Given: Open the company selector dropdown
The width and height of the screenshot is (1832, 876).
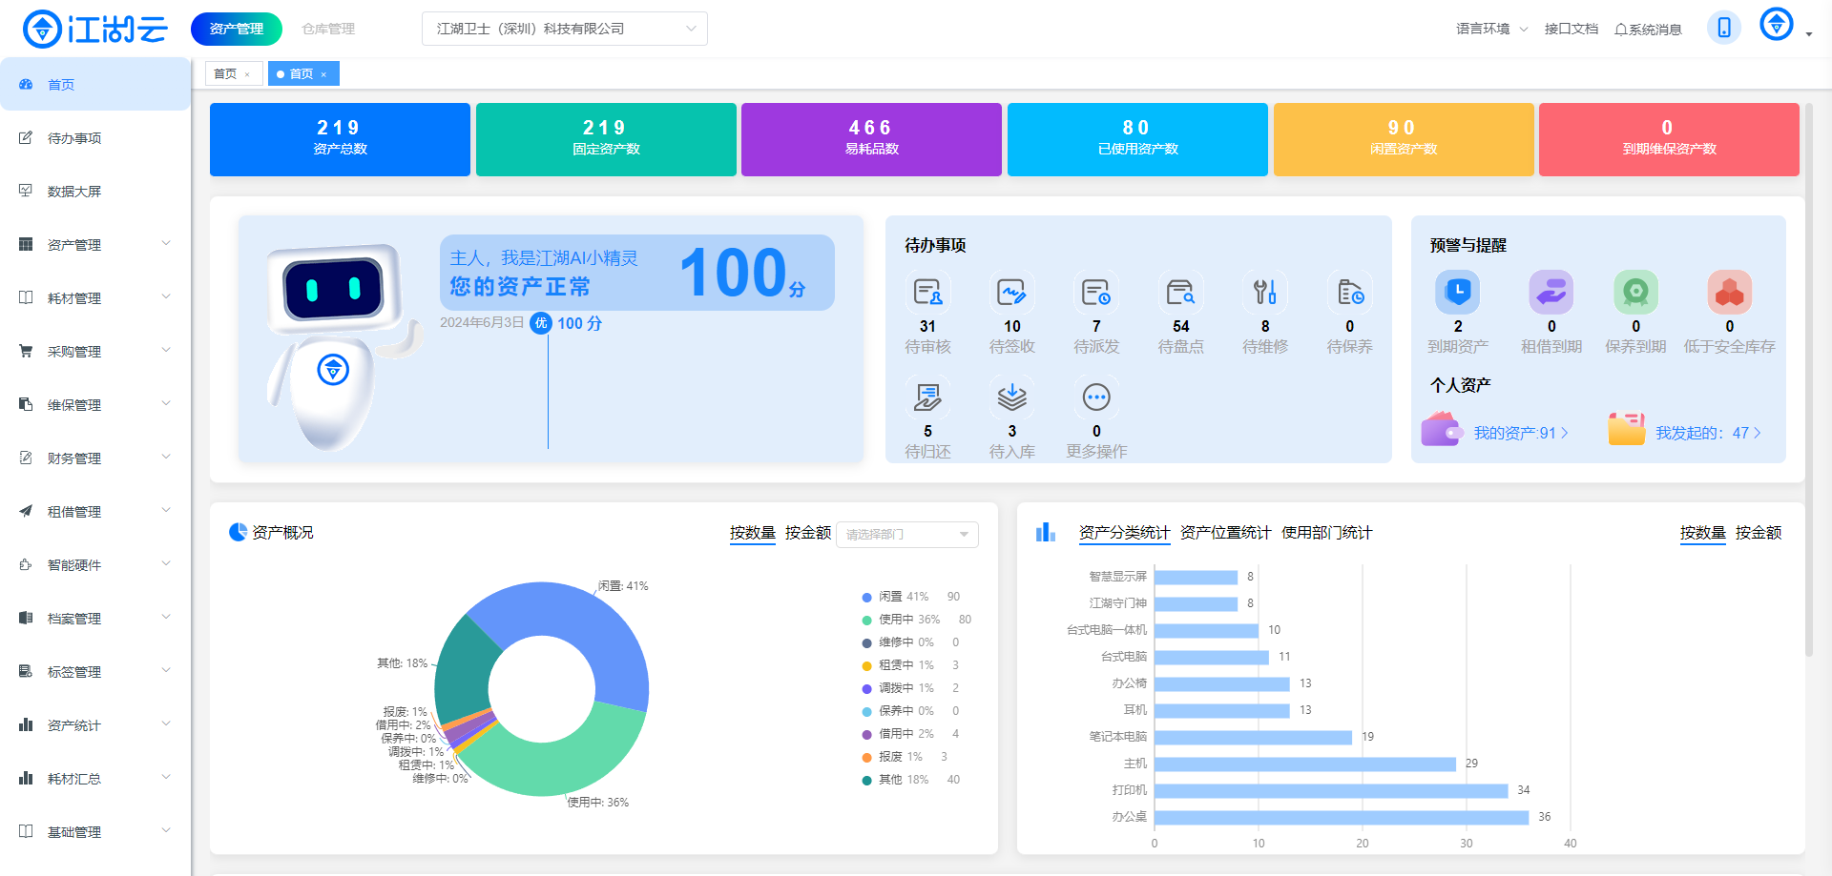Looking at the screenshot, I should click(x=565, y=29).
